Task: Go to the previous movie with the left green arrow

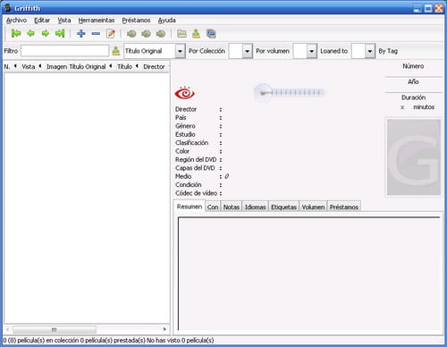Action: (x=30, y=33)
